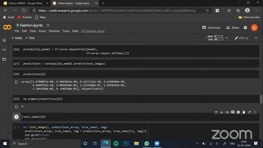Open cell settings gear in cell toolbar
The image size is (263, 148).
tap(238, 112)
